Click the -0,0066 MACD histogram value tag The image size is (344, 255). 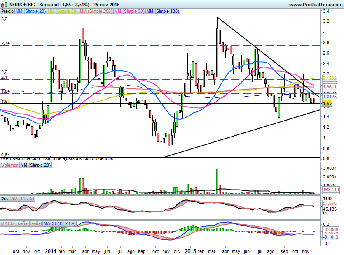pyautogui.click(x=330, y=229)
